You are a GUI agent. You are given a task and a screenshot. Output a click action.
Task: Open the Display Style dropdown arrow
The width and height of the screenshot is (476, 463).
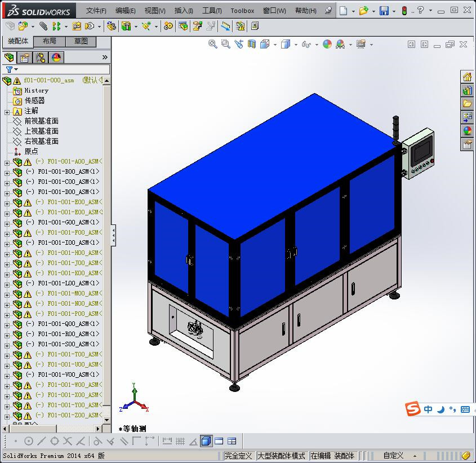pyautogui.click(x=296, y=45)
